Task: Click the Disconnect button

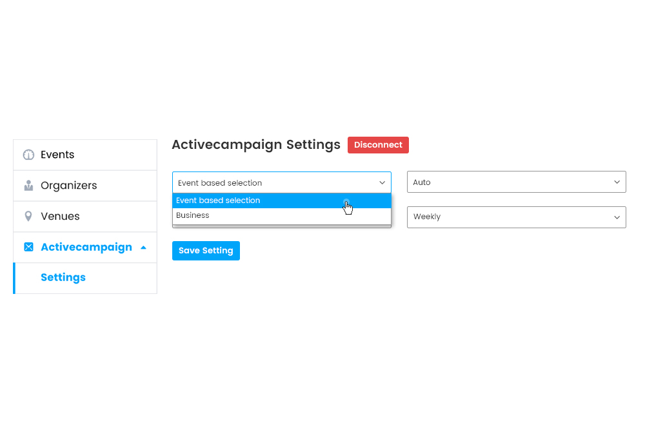Action: pos(378,144)
